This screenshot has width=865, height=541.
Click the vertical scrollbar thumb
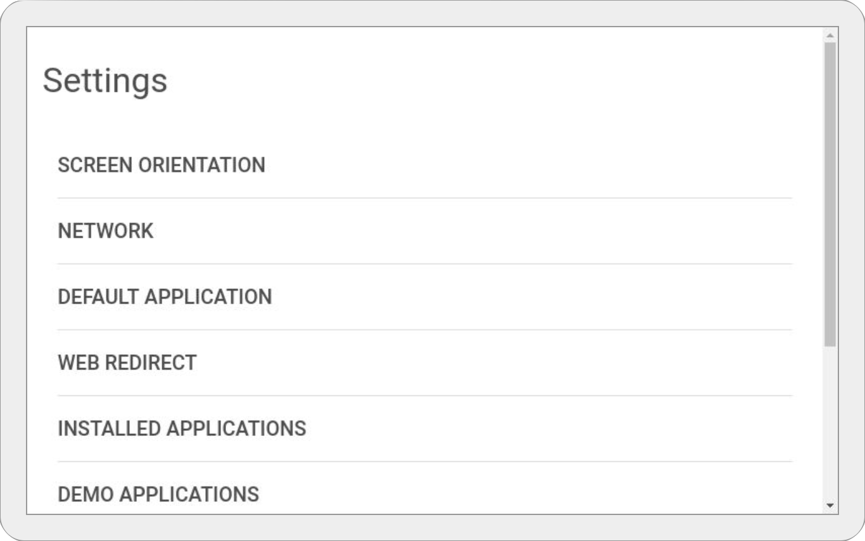point(830,193)
